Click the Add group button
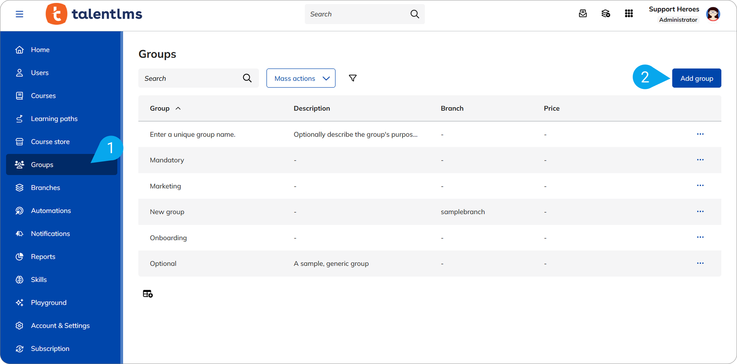The width and height of the screenshot is (737, 364). (697, 78)
